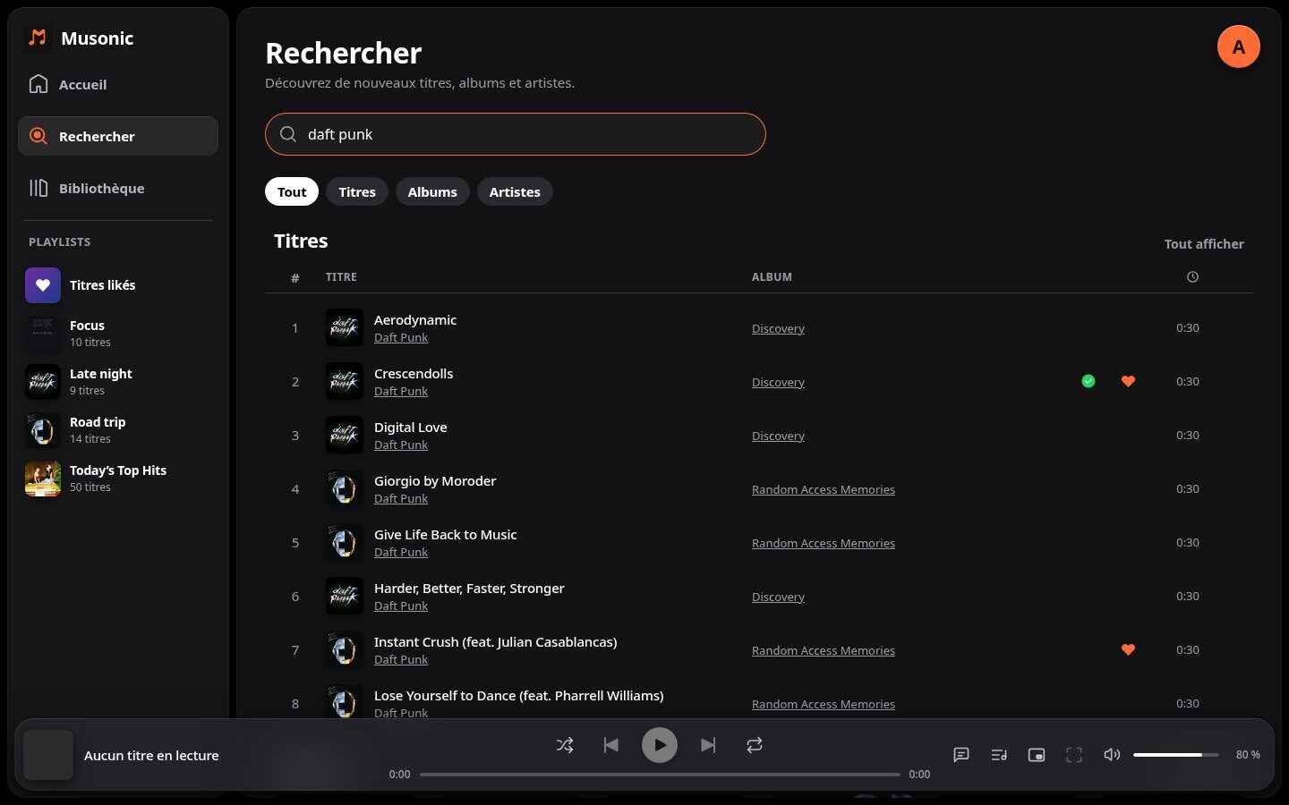Viewport: 1289px width, 805px height.
Task: Toggle repeat mode
Action: coord(755,745)
